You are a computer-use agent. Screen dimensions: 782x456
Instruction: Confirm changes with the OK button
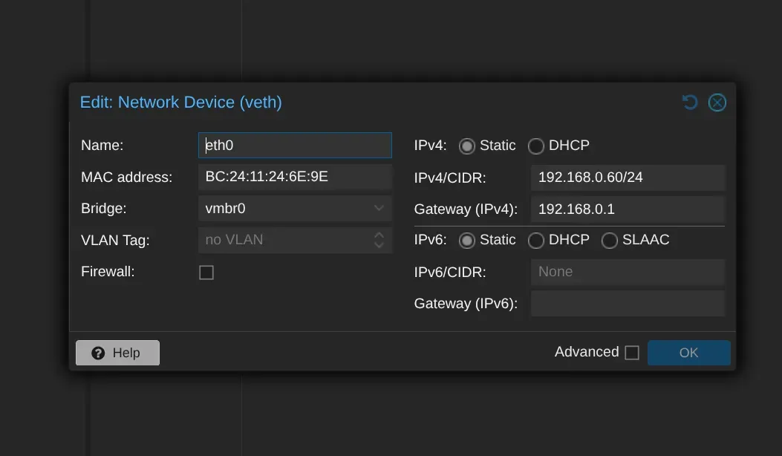[x=688, y=353]
